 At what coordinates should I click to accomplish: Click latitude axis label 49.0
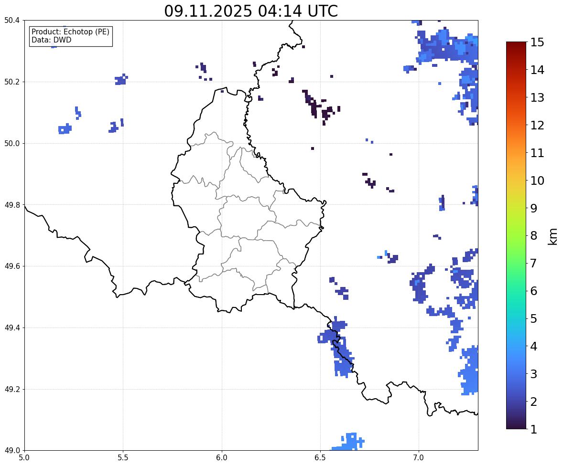pyautogui.click(x=12, y=451)
